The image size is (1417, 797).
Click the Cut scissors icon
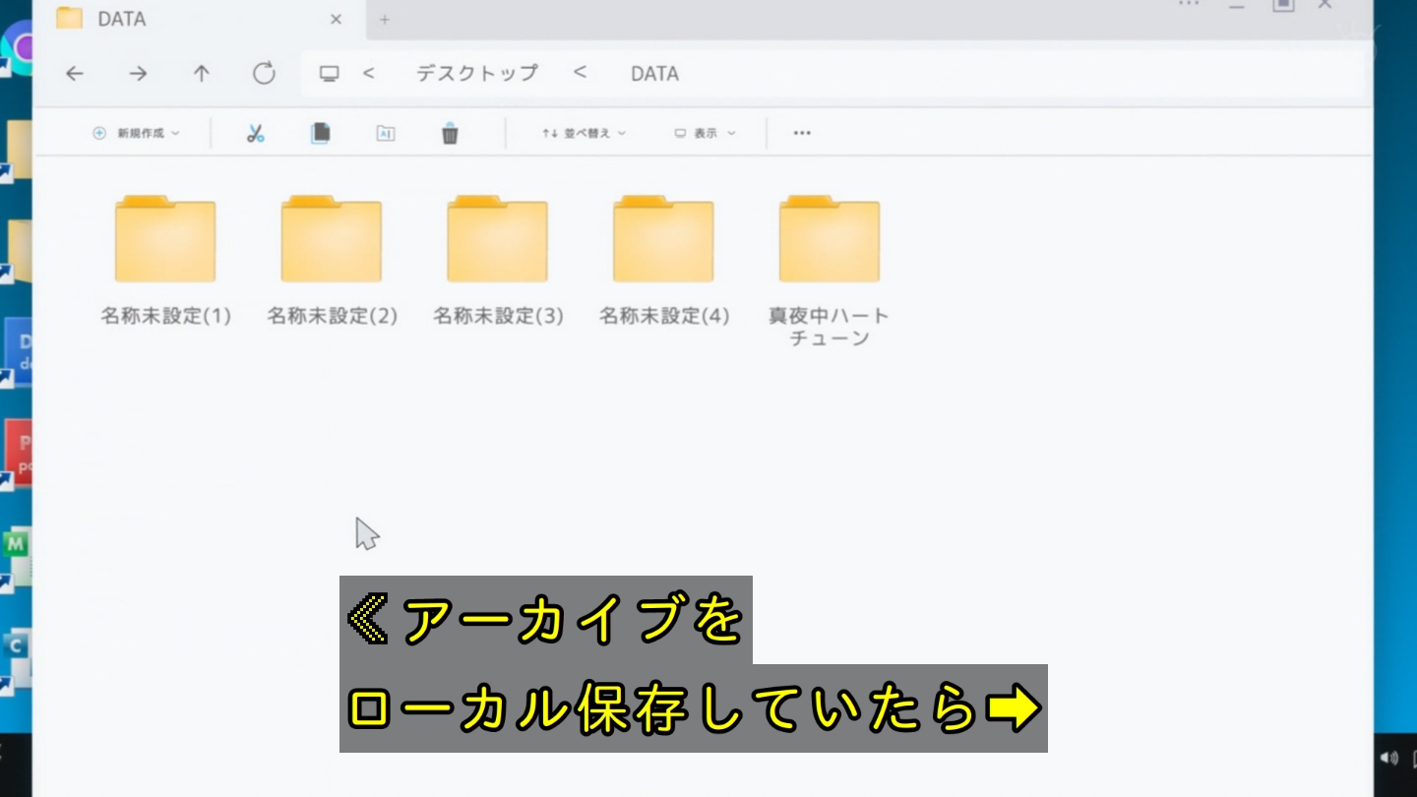(256, 134)
